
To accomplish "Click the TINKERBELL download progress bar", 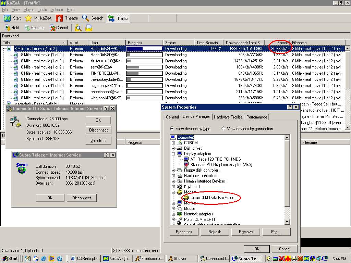I will click(x=144, y=73).
